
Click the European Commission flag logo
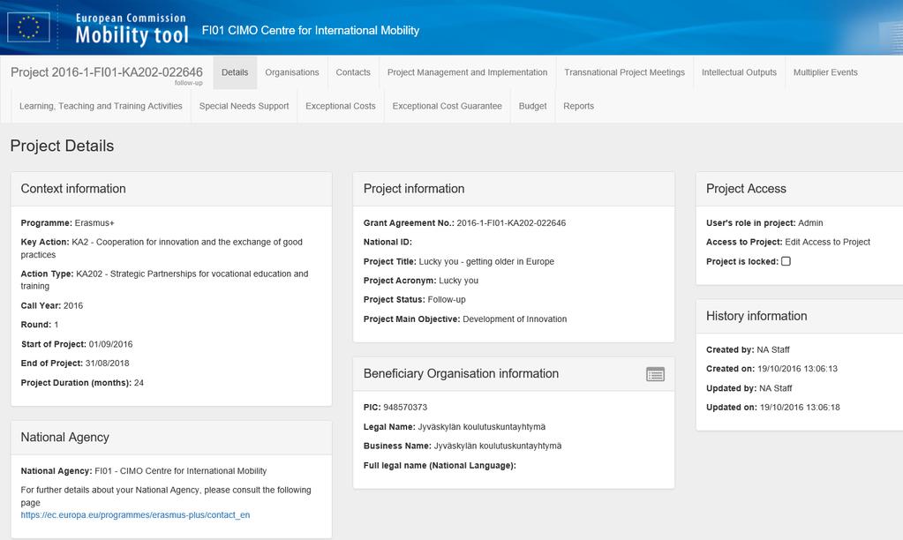coord(28,27)
